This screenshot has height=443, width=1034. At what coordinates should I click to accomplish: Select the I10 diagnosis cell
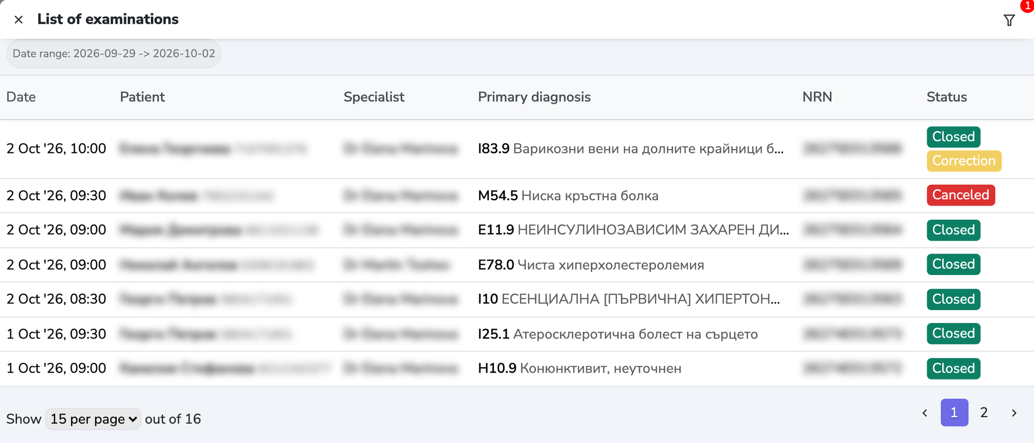629,299
